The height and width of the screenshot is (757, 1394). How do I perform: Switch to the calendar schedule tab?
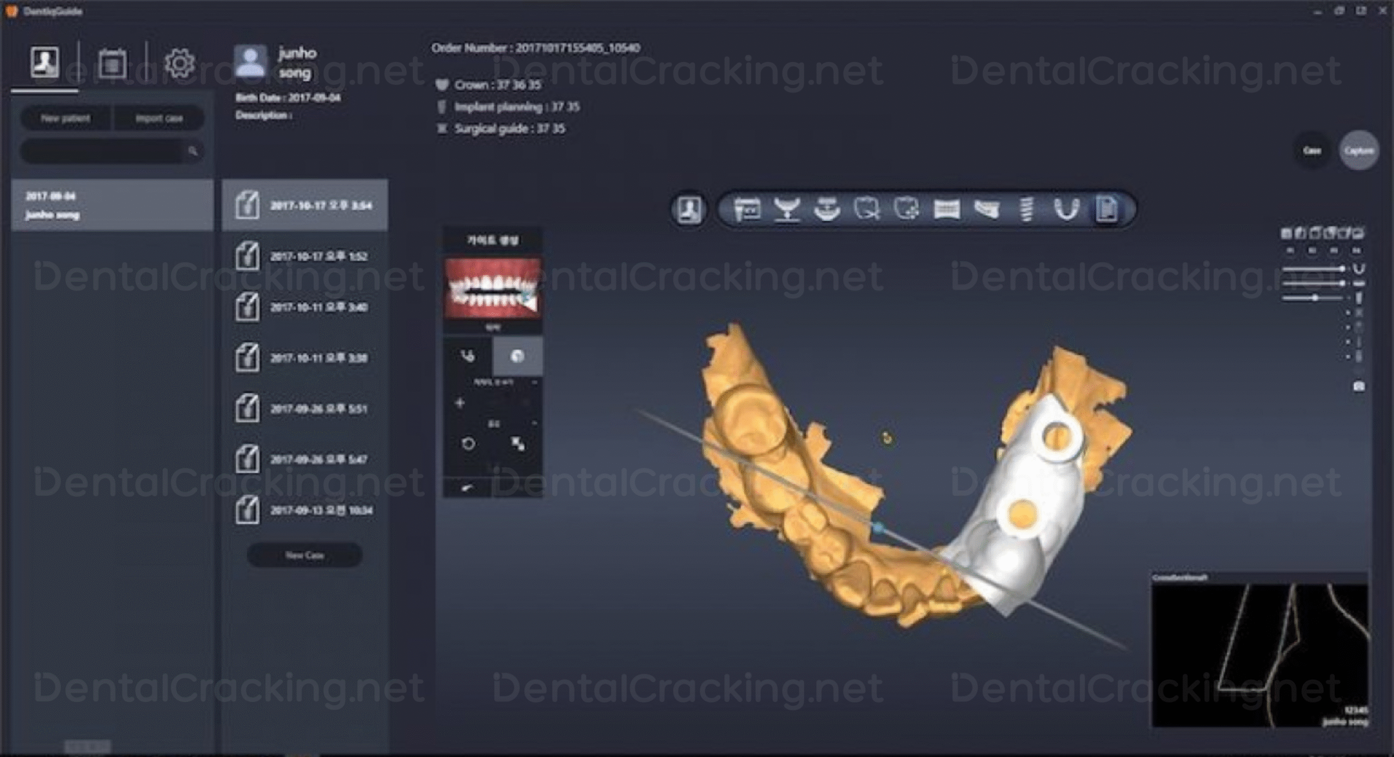click(x=112, y=63)
